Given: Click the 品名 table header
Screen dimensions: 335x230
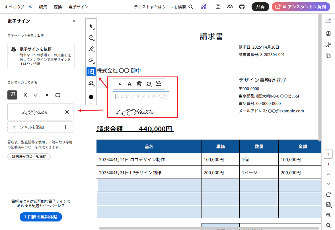Looking at the screenshot, I should (x=149, y=147).
